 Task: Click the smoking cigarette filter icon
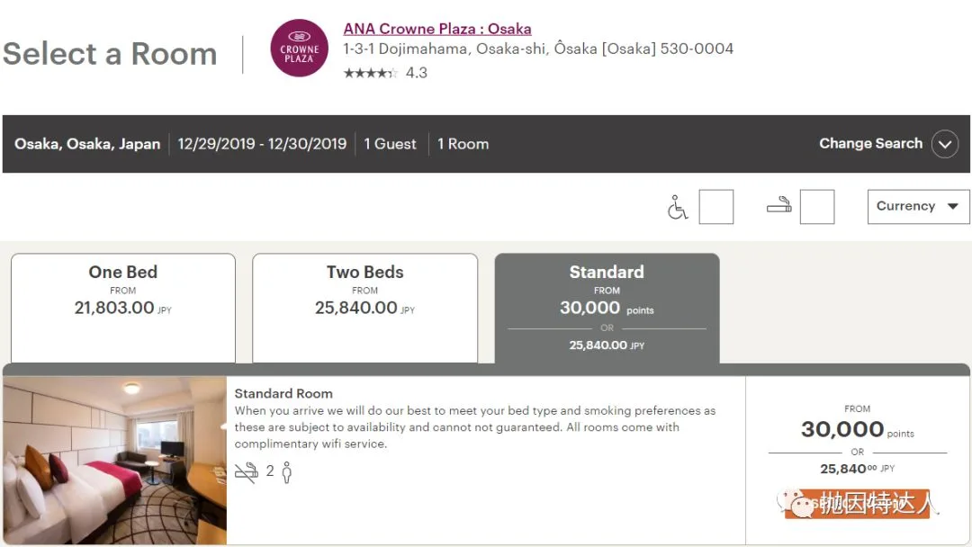[778, 206]
